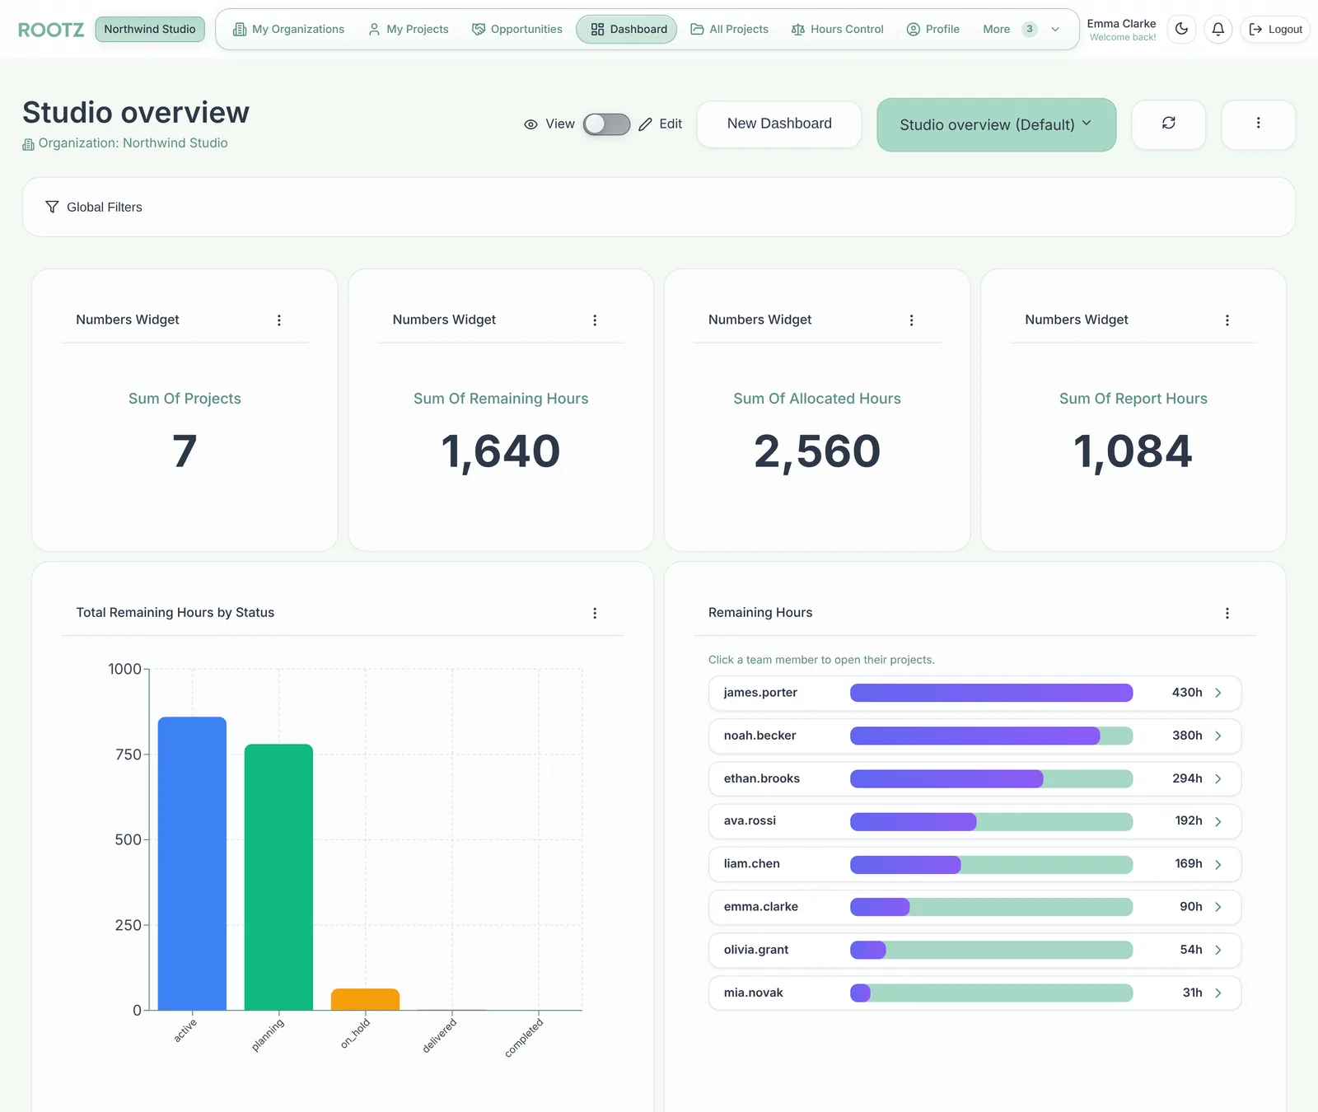The width and height of the screenshot is (1318, 1112).
Task: Toggle the View/Edit mode switch
Action: click(x=606, y=124)
